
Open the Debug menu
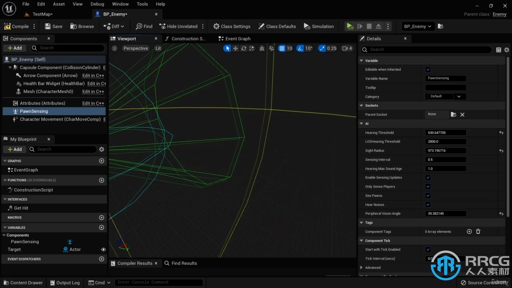coord(97,4)
